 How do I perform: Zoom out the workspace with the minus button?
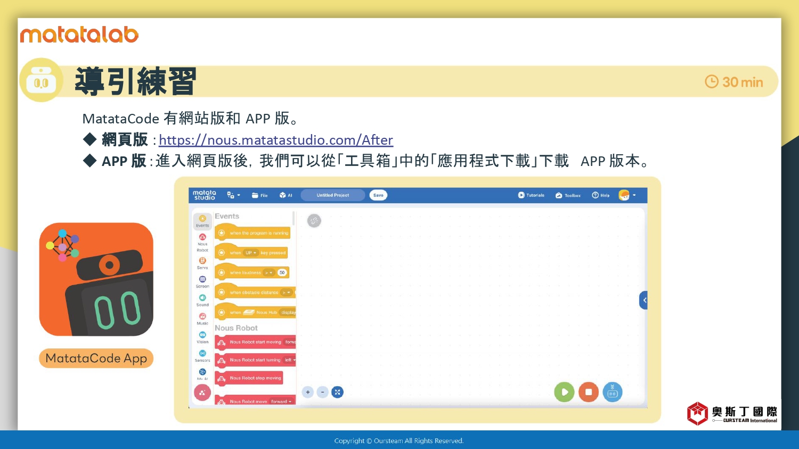(322, 392)
